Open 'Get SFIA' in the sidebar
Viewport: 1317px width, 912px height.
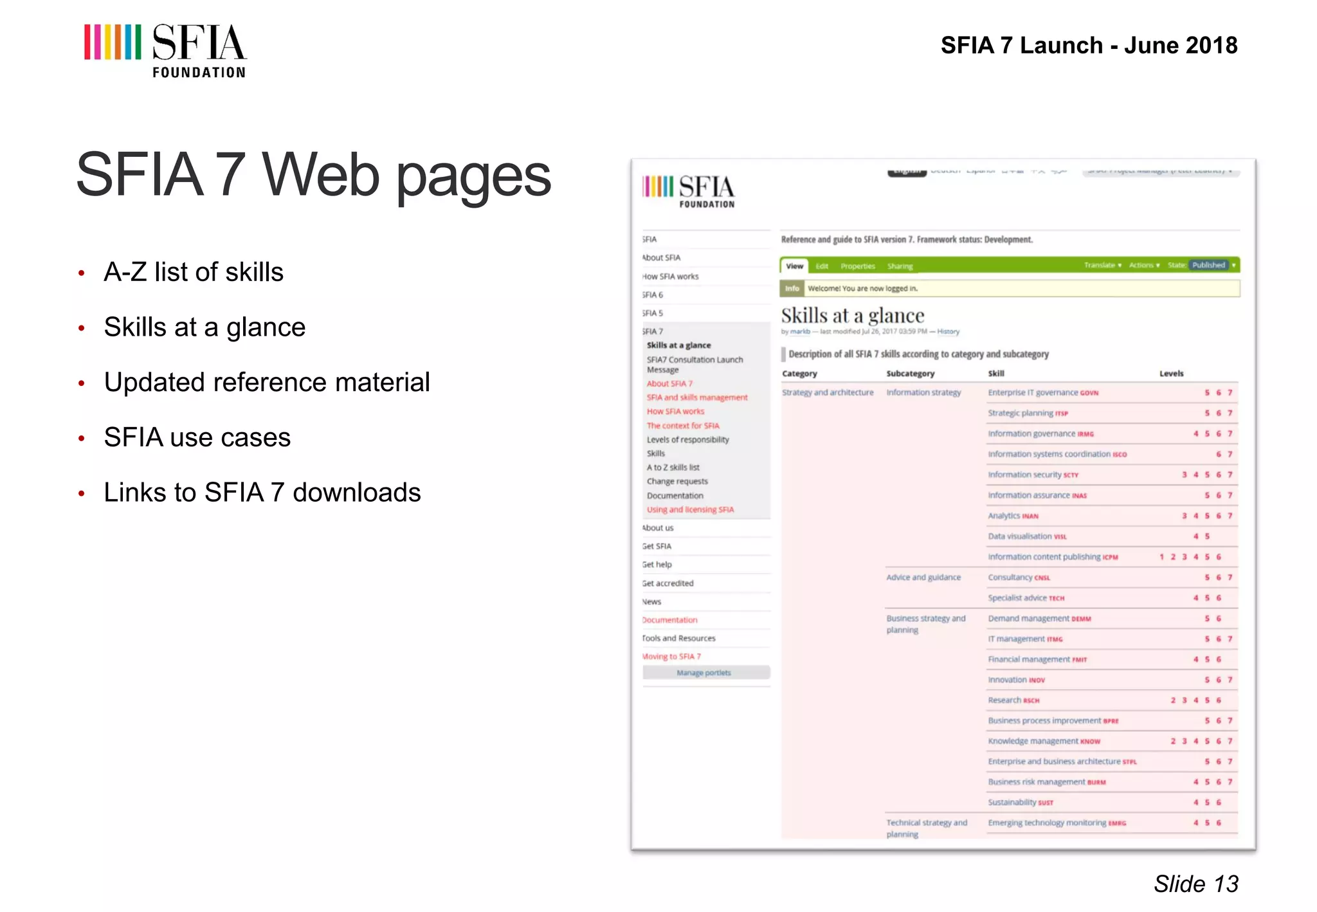point(657,547)
